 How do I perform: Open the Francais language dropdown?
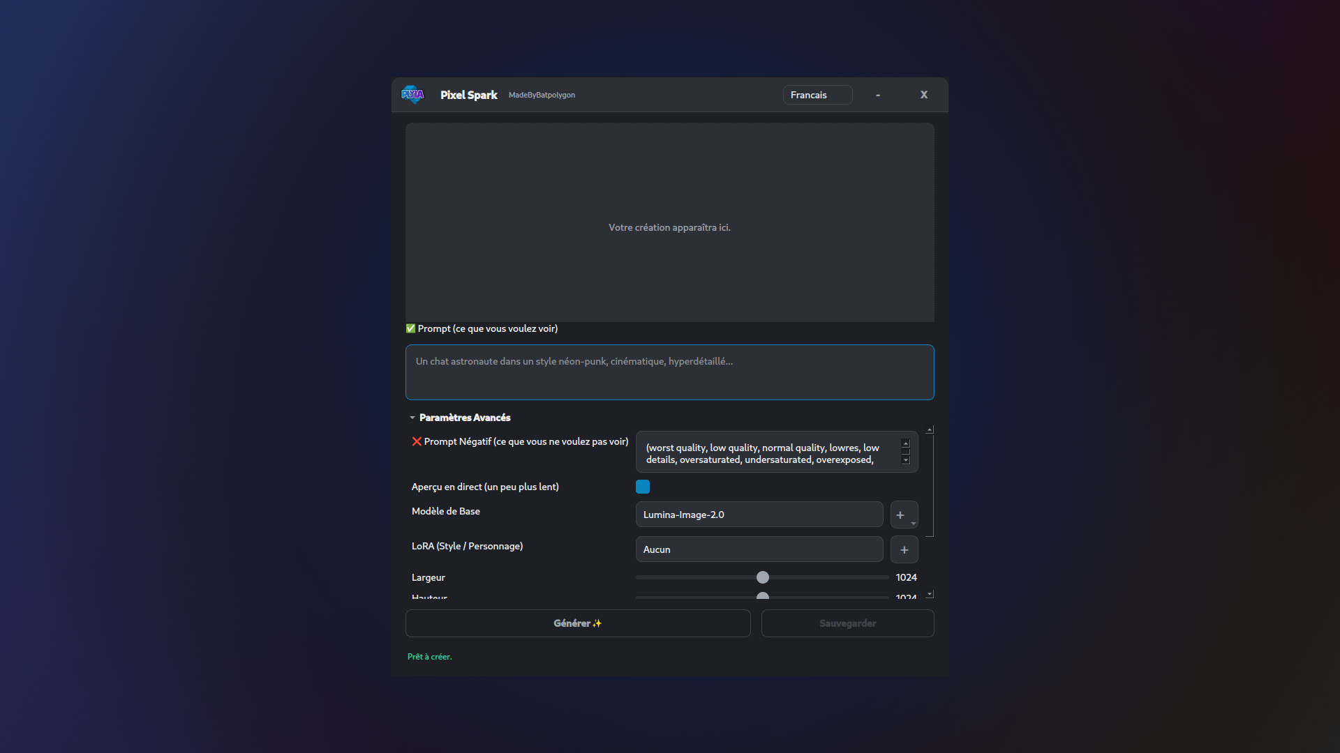(817, 95)
